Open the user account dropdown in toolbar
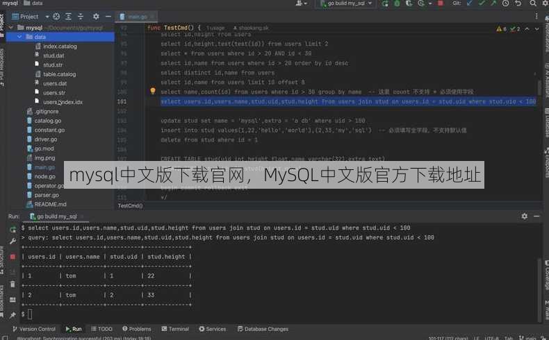This screenshot has width=549, height=340. click(x=301, y=3)
